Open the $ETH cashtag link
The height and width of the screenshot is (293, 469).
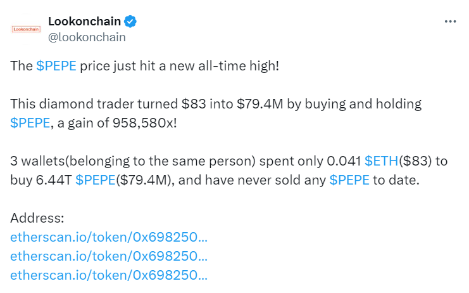[382, 161]
